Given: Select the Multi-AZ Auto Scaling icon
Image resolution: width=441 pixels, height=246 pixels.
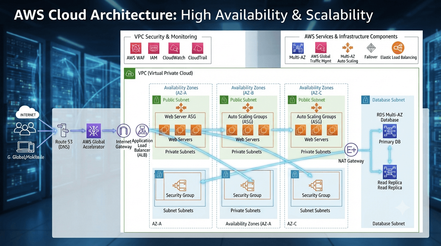Looking at the screenshot, I should coord(347,48).
